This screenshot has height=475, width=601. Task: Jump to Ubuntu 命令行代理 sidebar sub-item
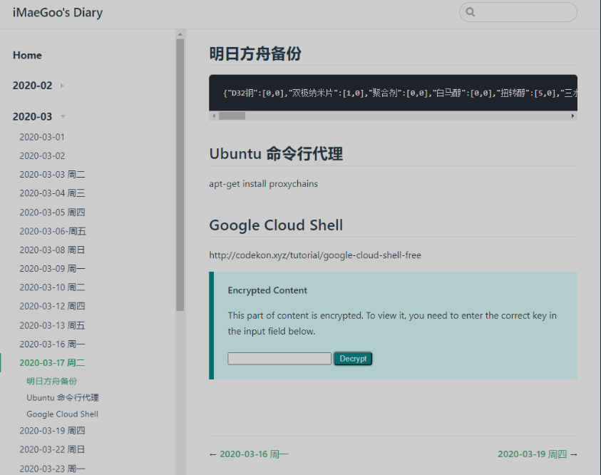(x=63, y=397)
